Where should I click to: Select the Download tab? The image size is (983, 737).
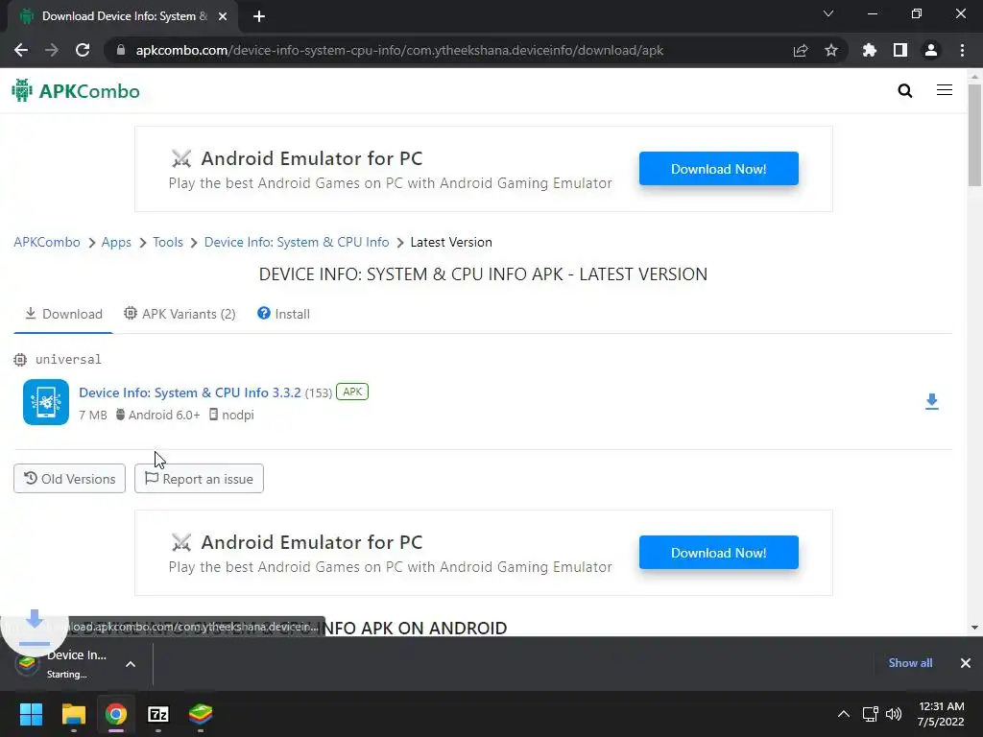tap(63, 314)
